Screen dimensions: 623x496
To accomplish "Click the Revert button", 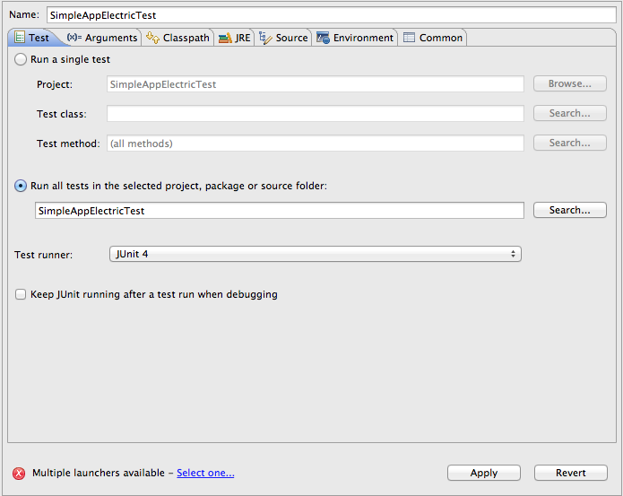I will pyautogui.click(x=571, y=473).
